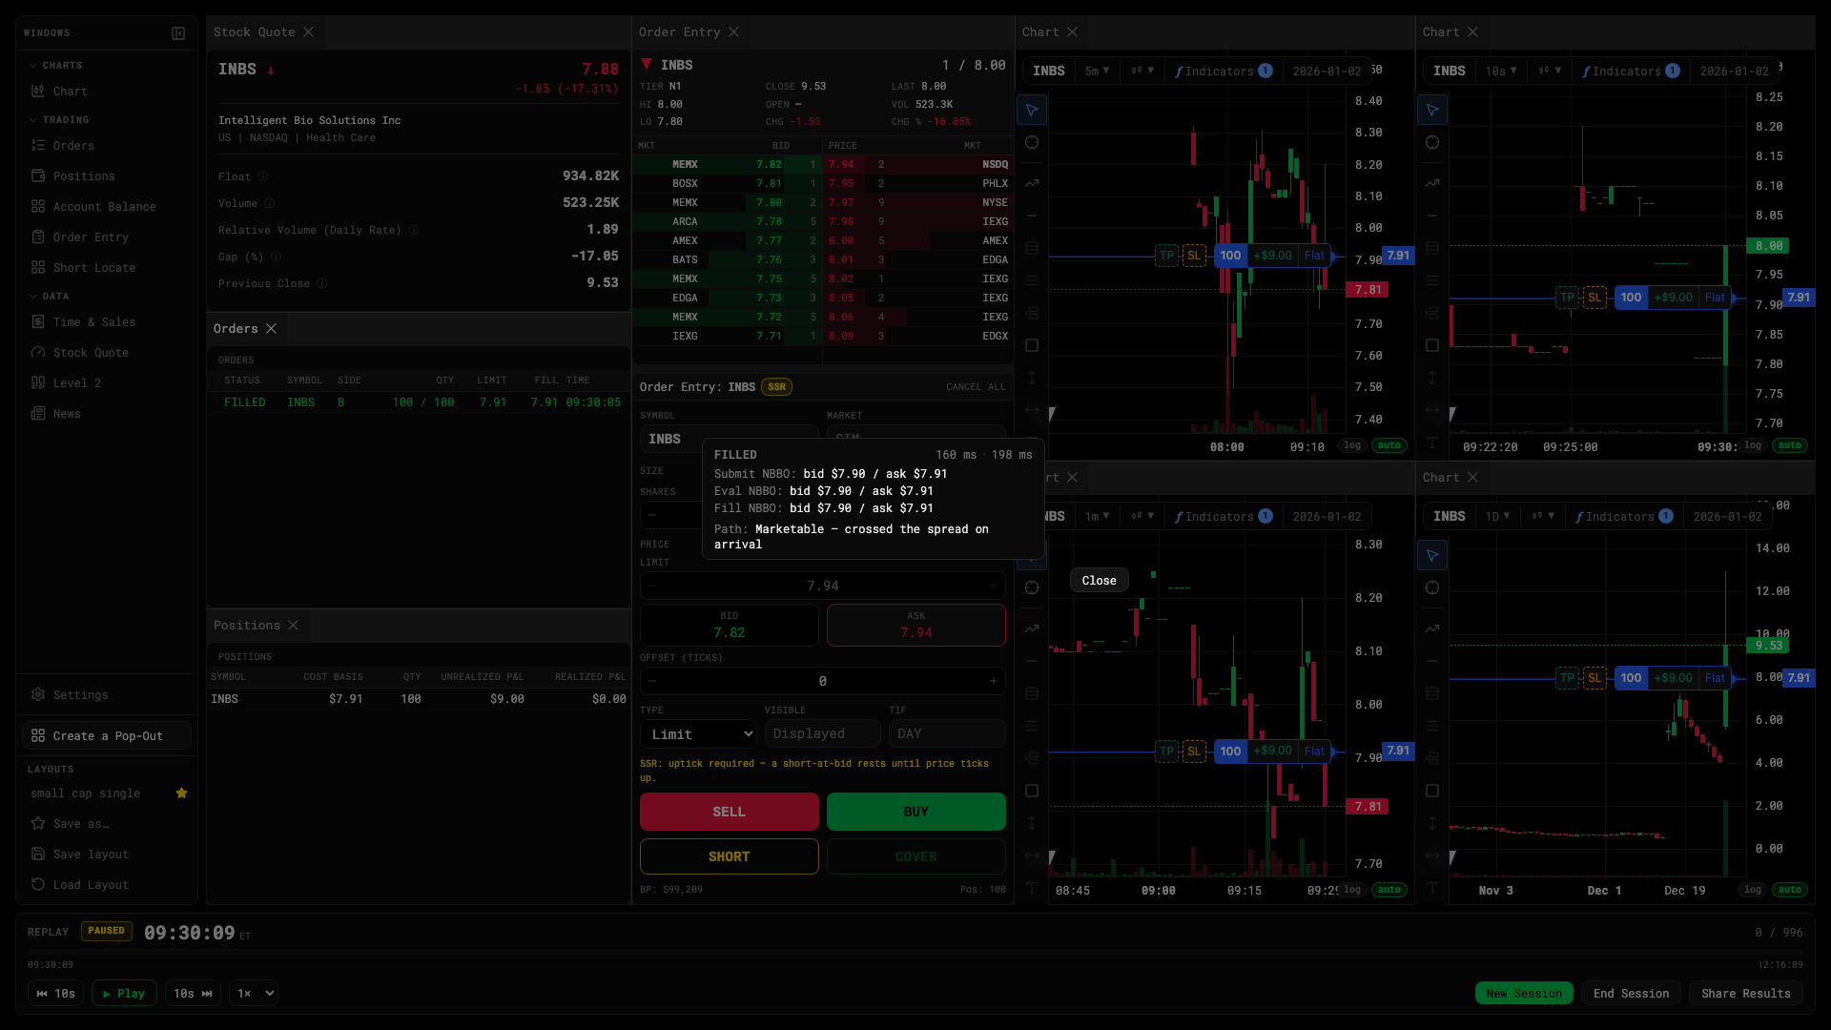
Task: Collapse the Windows sidebar panel icon
Action: pos(178,33)
